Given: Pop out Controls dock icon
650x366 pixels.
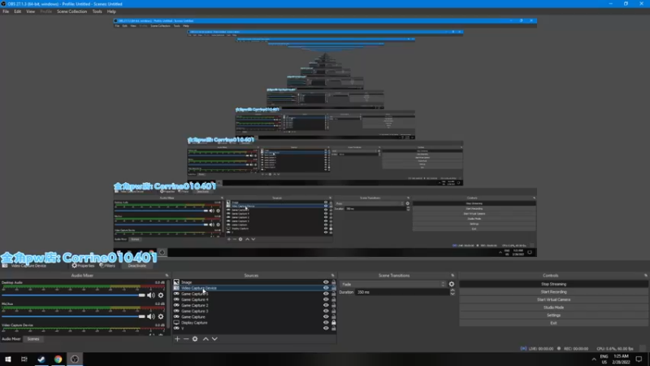Looking at the screenshot, I should point(645,276).
